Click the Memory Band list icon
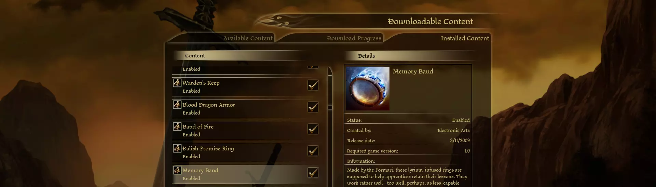Image resolution: width=656 pixels, height=187 pixels. click(177, 170)
